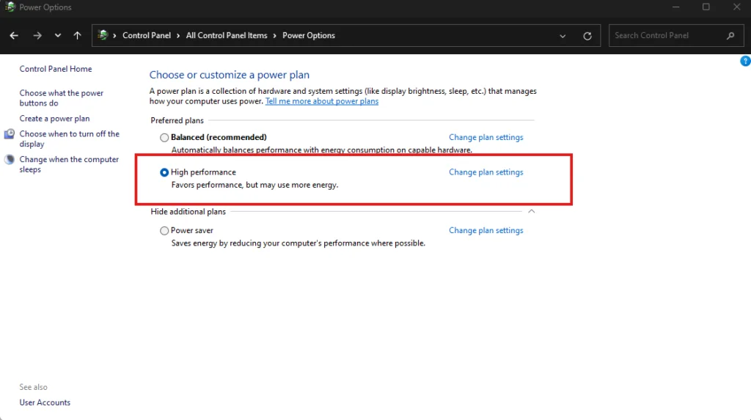
Task: Go up one level with up arrow
Action: tap(77, 35)
